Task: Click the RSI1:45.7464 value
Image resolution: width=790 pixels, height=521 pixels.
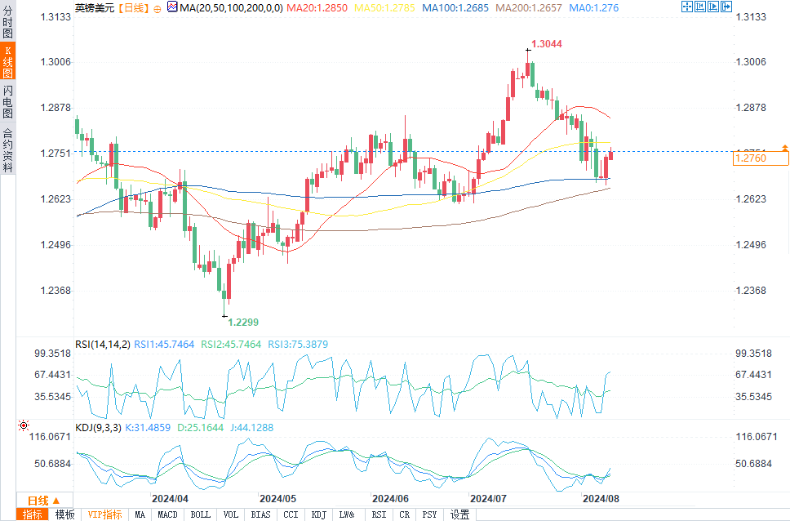Action: (x=164, y=345)
